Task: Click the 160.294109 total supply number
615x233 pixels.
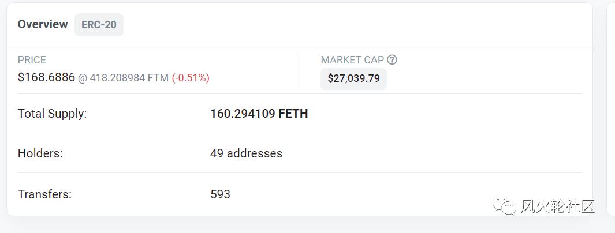Action: [243, 114]
